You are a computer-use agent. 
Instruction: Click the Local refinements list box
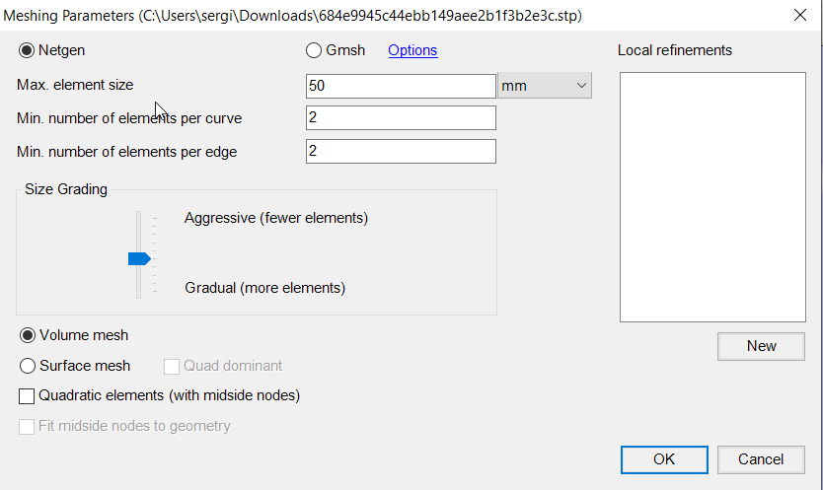click(712, 197)
